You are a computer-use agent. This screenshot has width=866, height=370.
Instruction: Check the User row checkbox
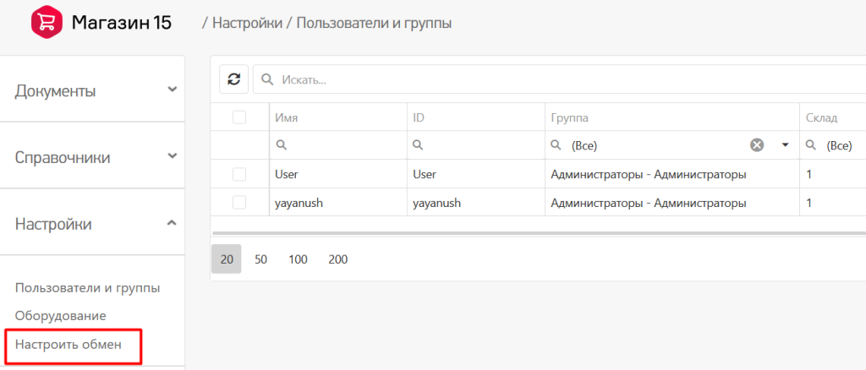click(239, 174)
